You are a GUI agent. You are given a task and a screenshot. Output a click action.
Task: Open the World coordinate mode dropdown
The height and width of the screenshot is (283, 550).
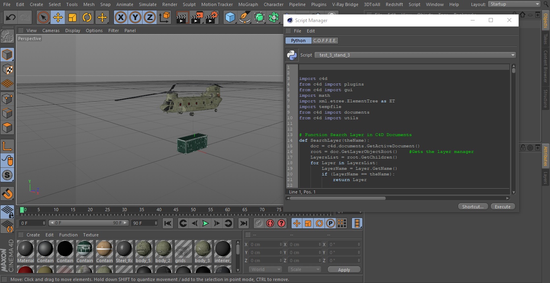(x=265, y=269)
